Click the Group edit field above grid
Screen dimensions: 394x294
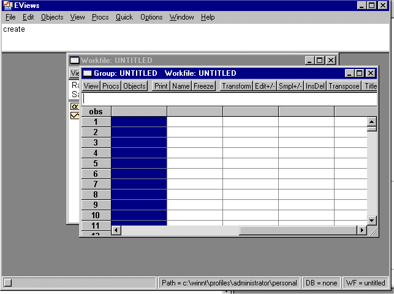(230, 98)
